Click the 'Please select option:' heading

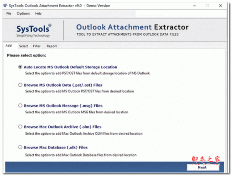26,55
